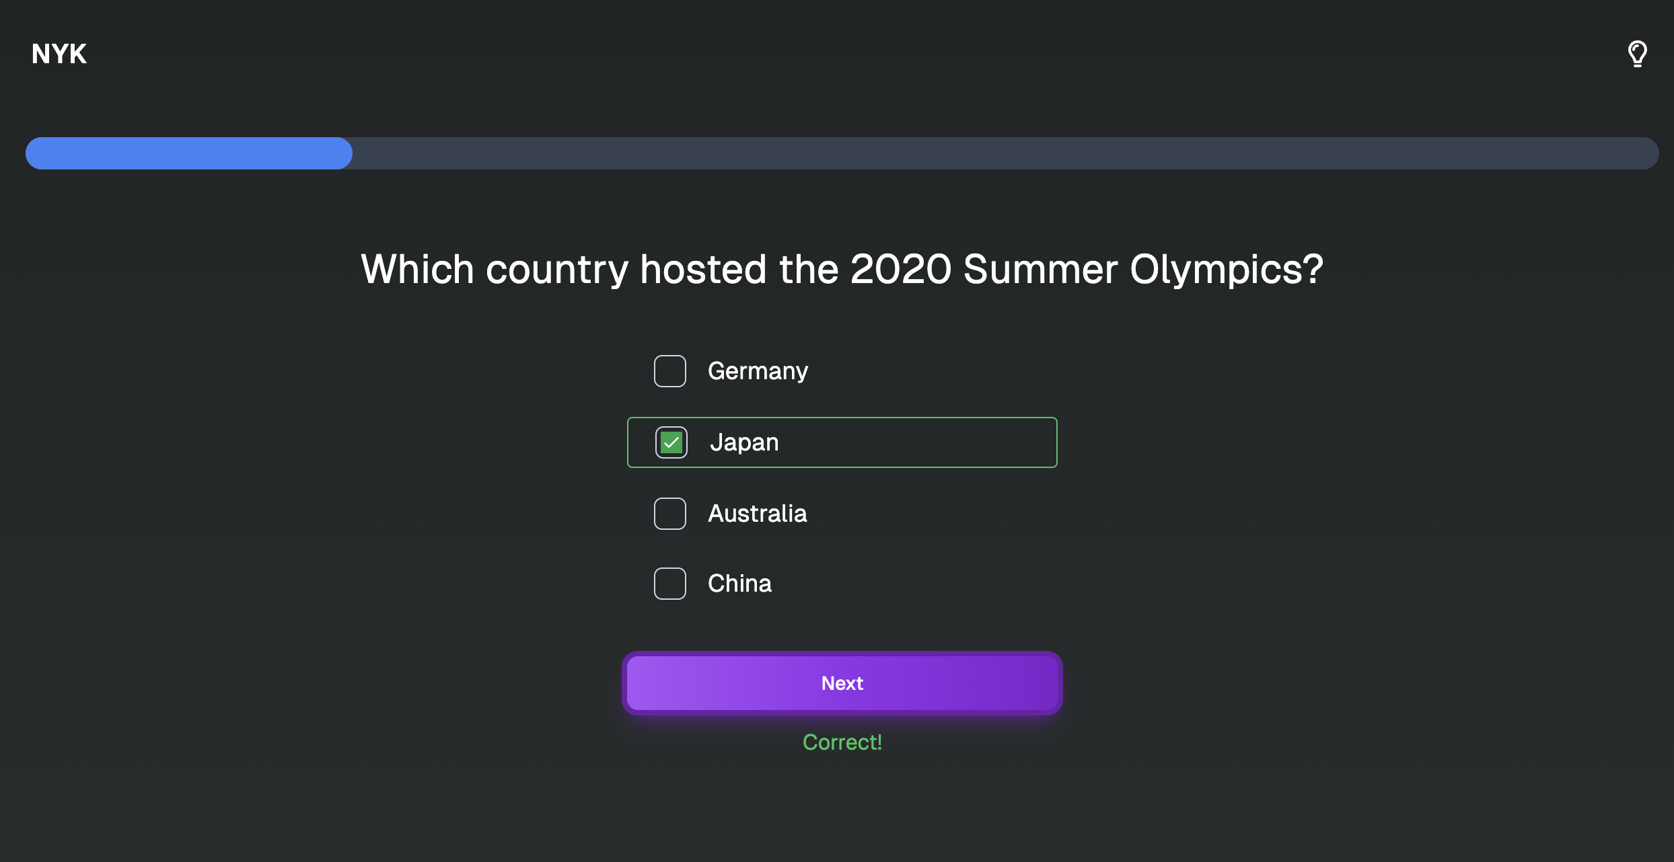Tick the China checkbox
This screenshot has height=862, width=1674.
point(670,584)
